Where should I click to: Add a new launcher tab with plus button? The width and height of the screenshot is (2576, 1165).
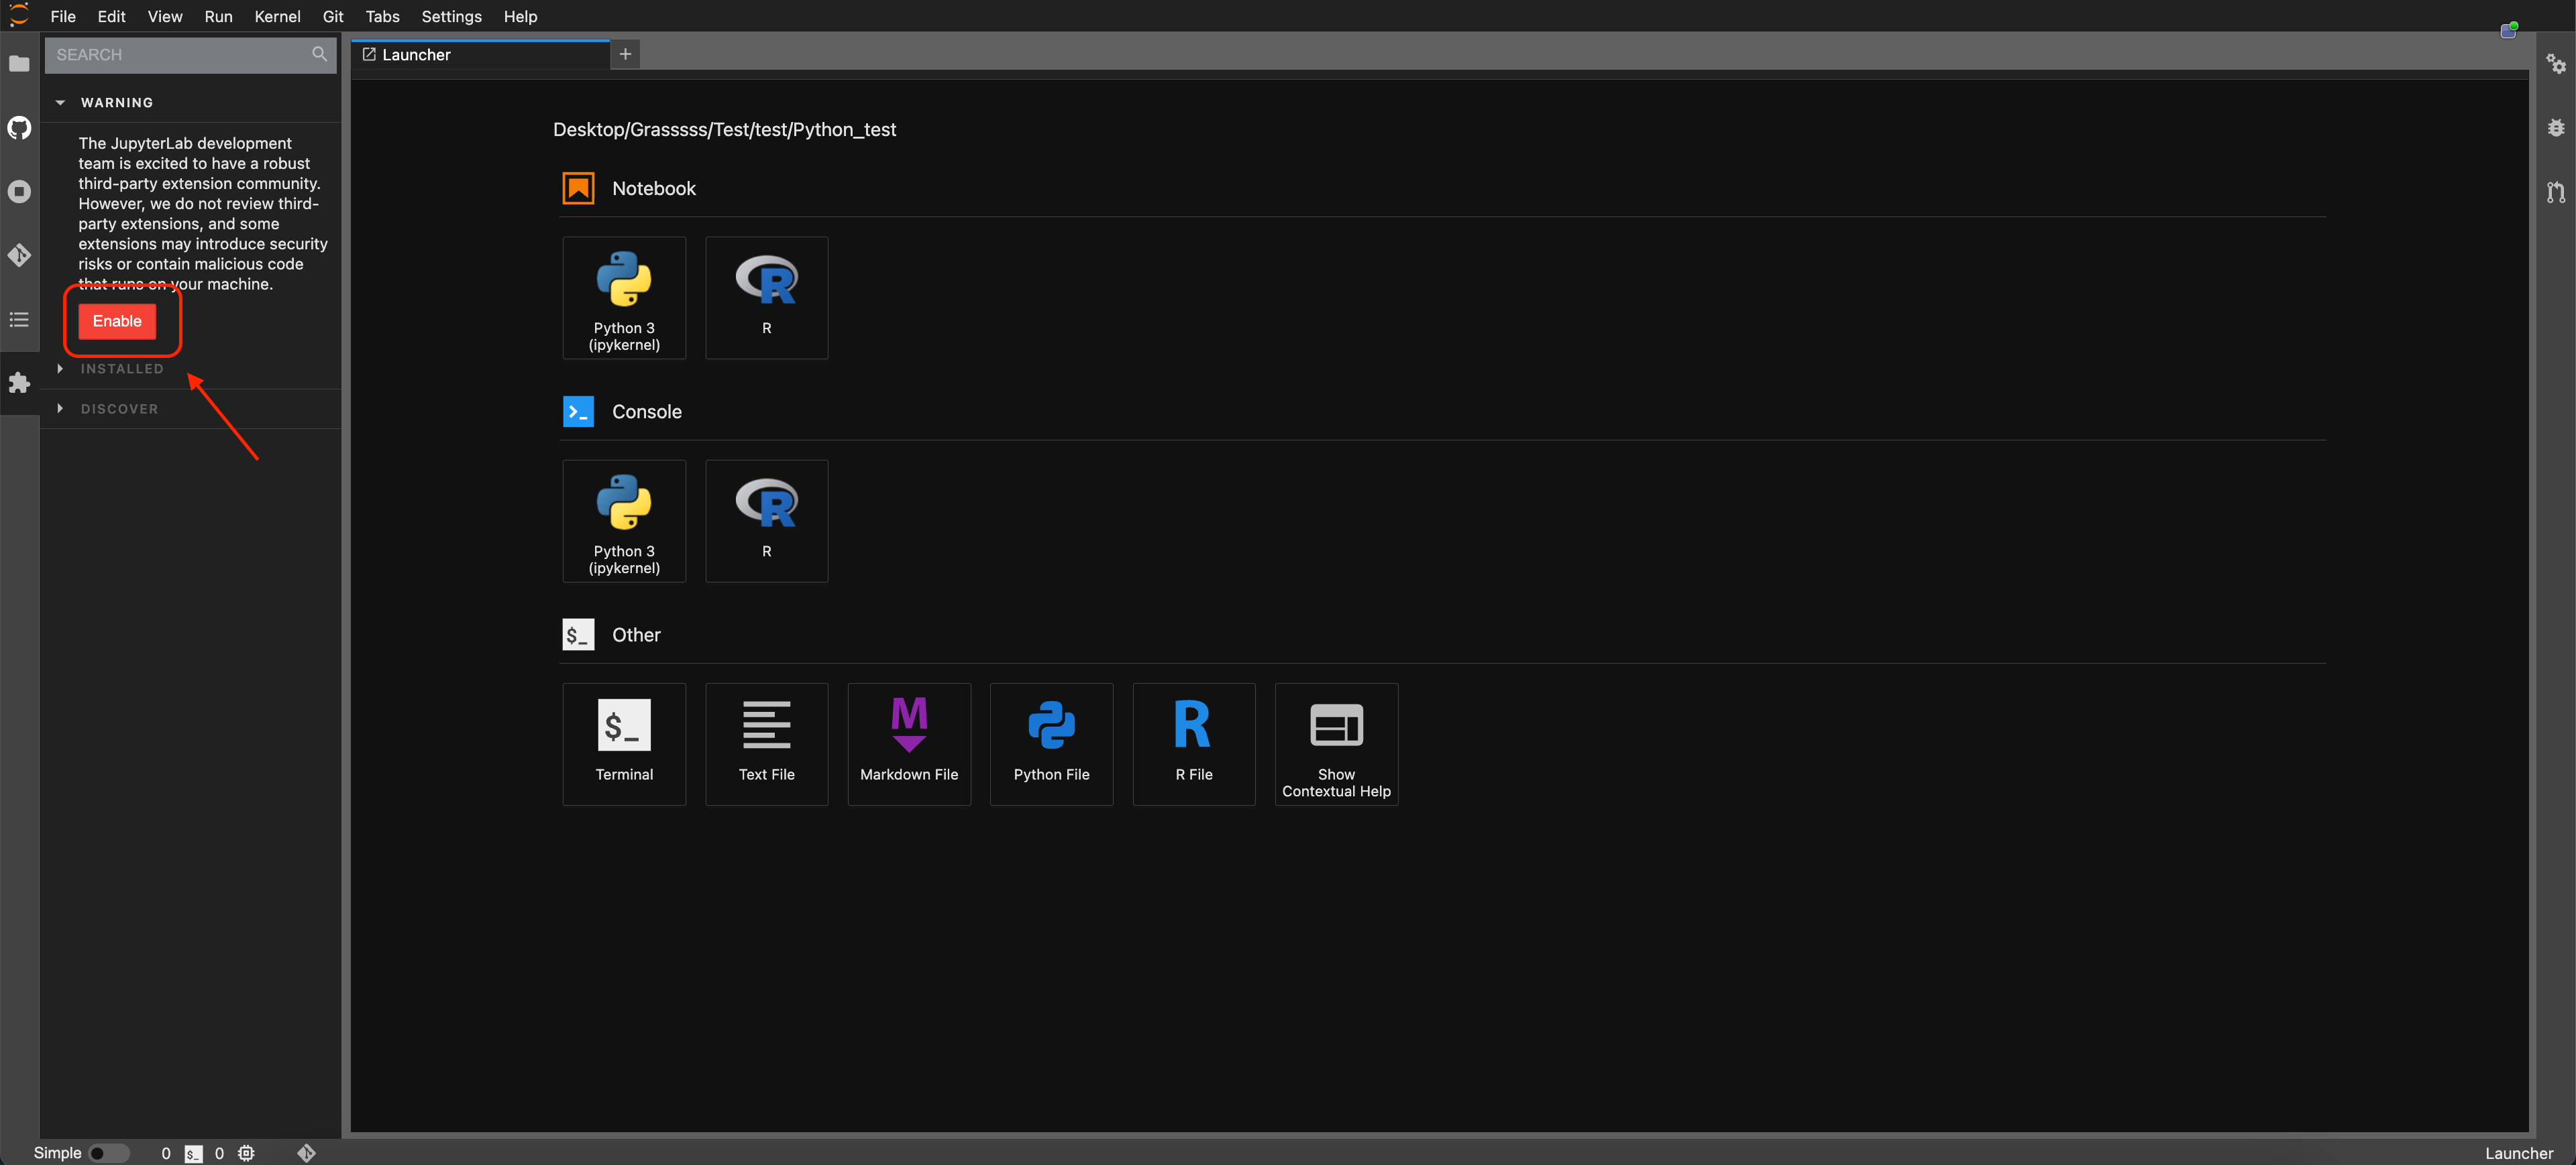click(x=625, y=55)
